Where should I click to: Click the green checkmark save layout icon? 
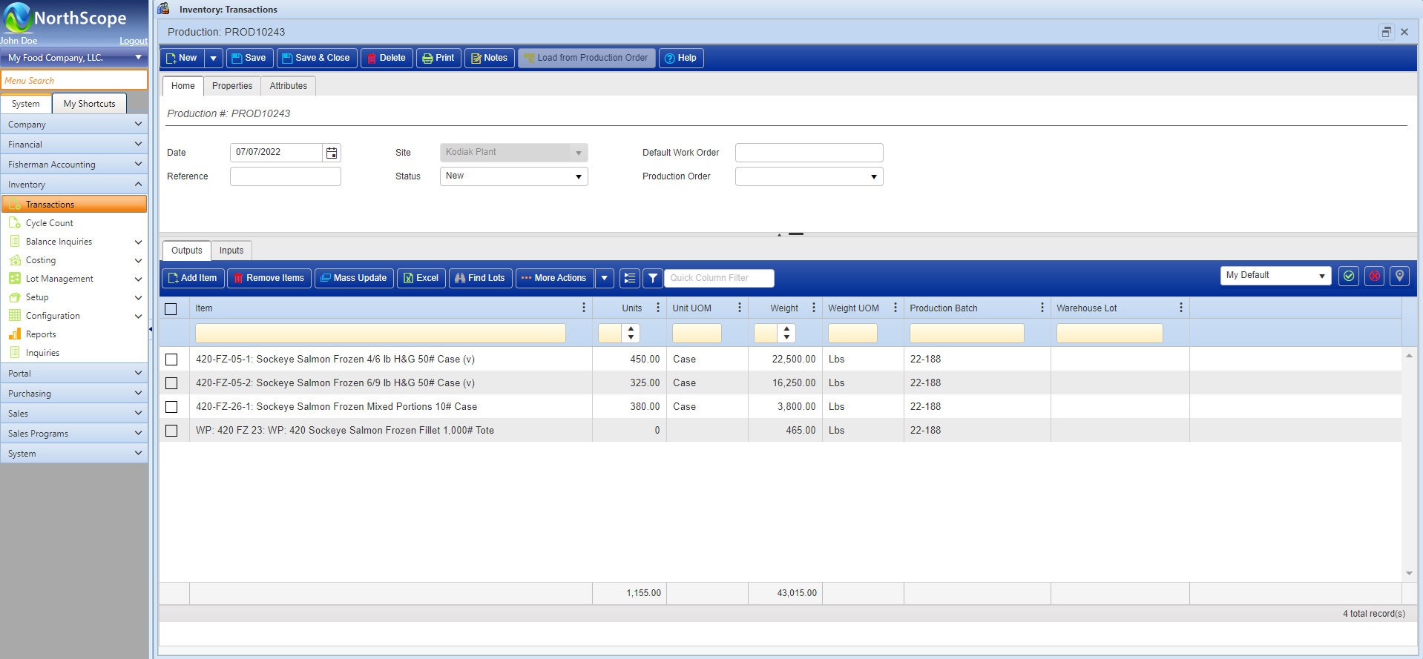pos(1348,276)
